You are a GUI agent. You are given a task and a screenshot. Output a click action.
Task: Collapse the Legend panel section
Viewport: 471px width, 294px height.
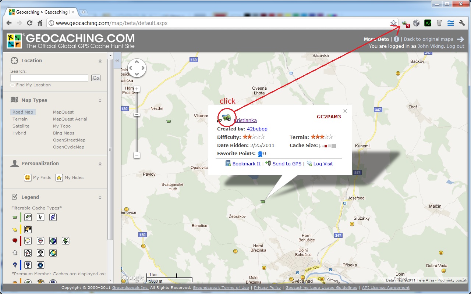pyautogui.click(x=100, y=198)
